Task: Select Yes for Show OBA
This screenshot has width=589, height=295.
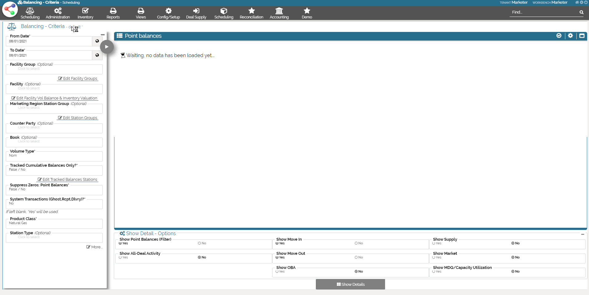Action: tap(277, 271)
